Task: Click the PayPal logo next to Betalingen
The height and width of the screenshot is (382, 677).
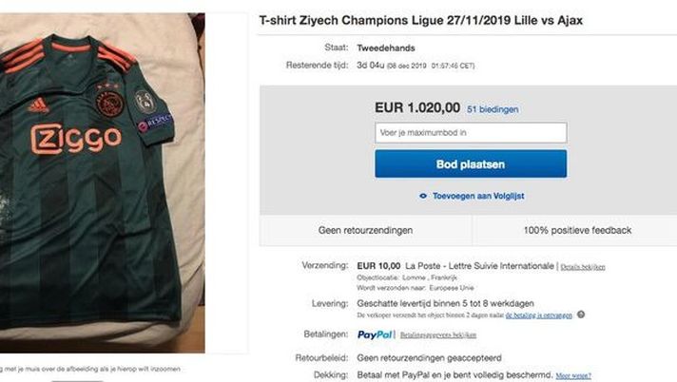Action: tap(375, 334)
